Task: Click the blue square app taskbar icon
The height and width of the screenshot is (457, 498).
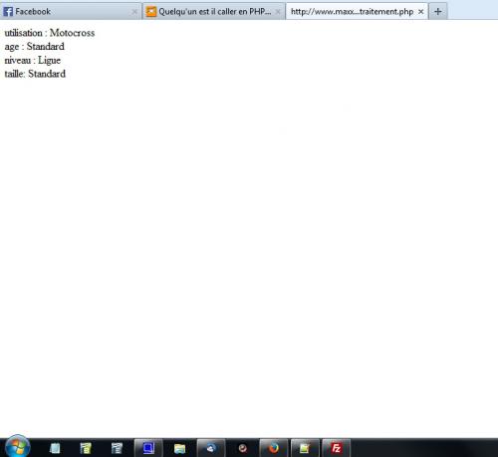Action: (148, 448)
